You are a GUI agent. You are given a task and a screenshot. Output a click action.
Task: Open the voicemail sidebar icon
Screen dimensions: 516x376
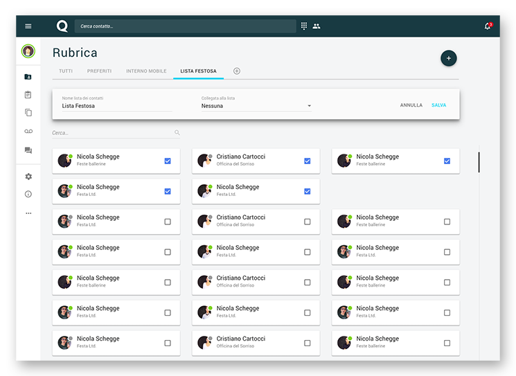tap(28, 132)
